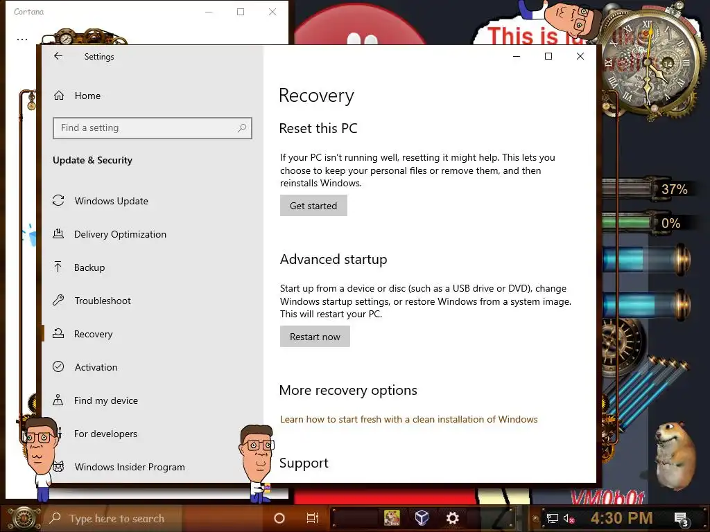Viewport: 710px width, 532px height.
Task: Go back using the Settings back arrow
Action: (x=58, y=56)
